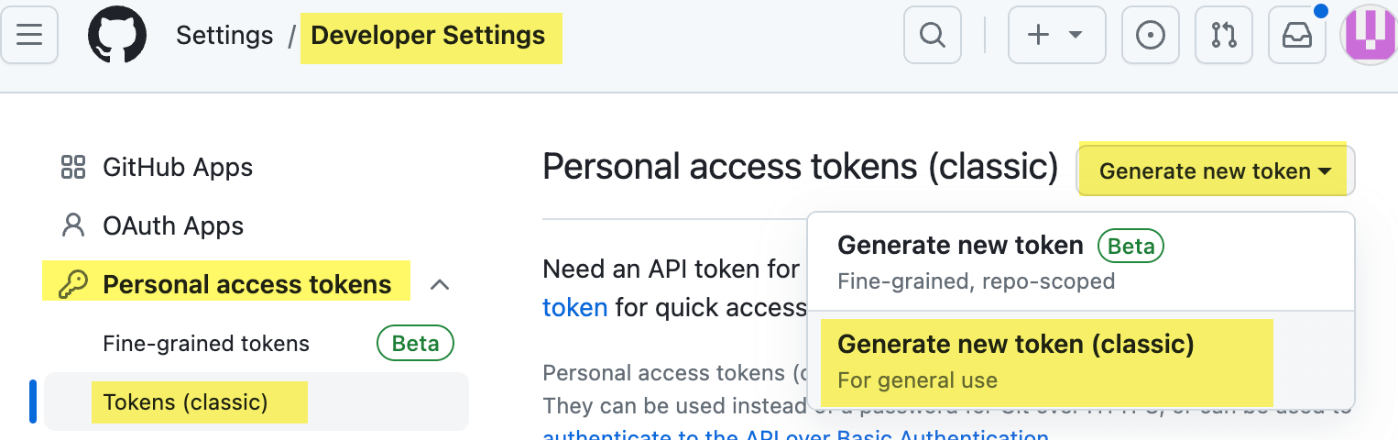The height and width of the screenshot is (440, 1398).
Task: Click the GitHub Apps grid icon
Action: pyautogui.click(x=72, y=168)
